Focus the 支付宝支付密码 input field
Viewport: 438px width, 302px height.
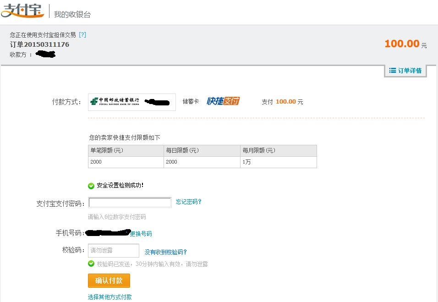(x=130, y=203)
